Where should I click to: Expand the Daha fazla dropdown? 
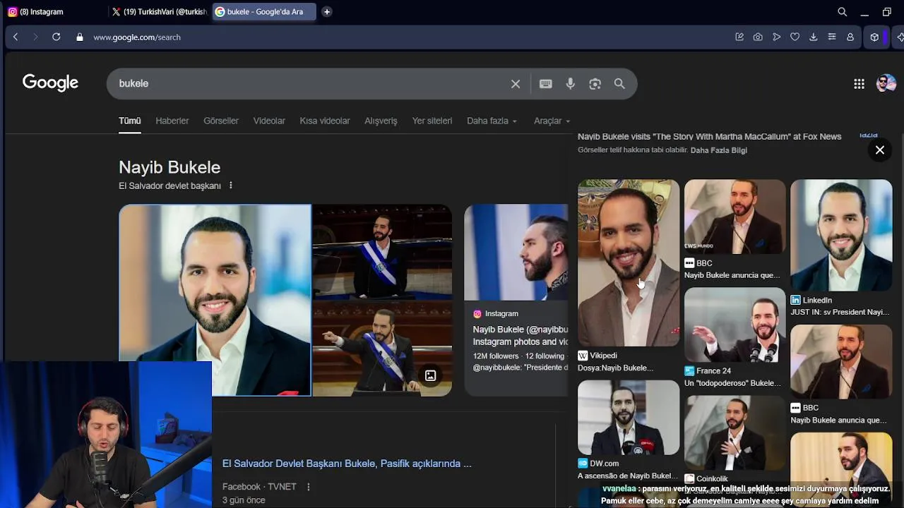click(492, 121)
